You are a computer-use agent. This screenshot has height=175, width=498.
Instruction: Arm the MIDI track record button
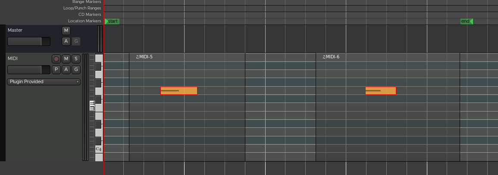tap(56, 59)
